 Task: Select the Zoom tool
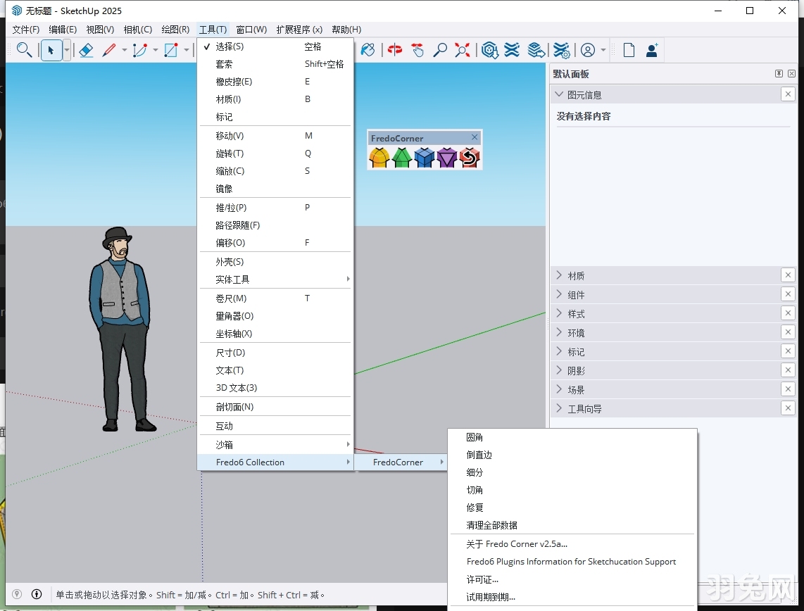pyautogui.click(x=441, y=50)
